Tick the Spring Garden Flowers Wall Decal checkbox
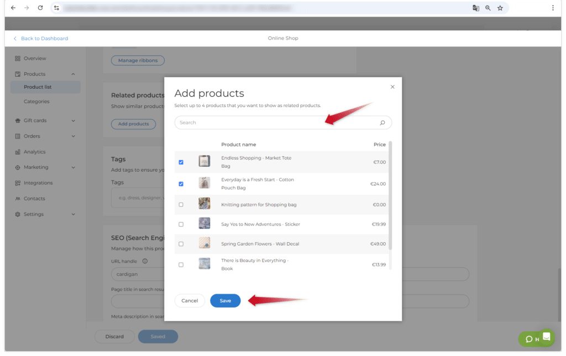Image resolution: width=566 pixels, height=356 pixels. 181,244
